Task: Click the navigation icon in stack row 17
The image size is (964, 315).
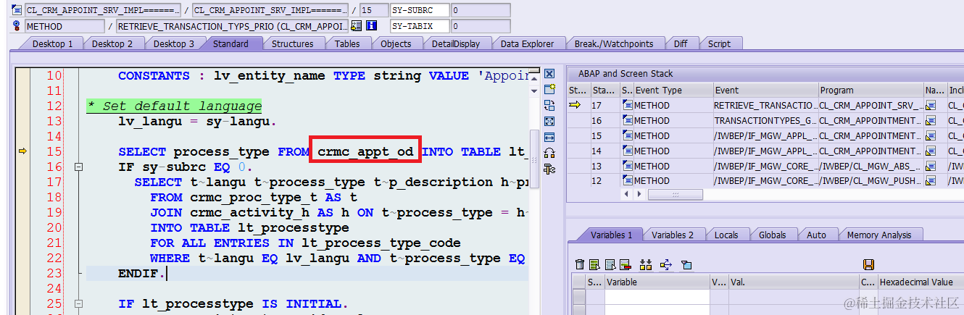Action: (931, 105)
